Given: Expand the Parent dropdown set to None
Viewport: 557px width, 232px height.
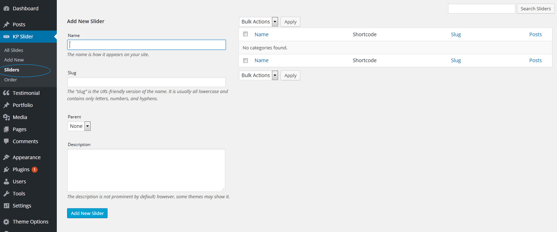Looking at the screenshot, I should pos(79,126).
